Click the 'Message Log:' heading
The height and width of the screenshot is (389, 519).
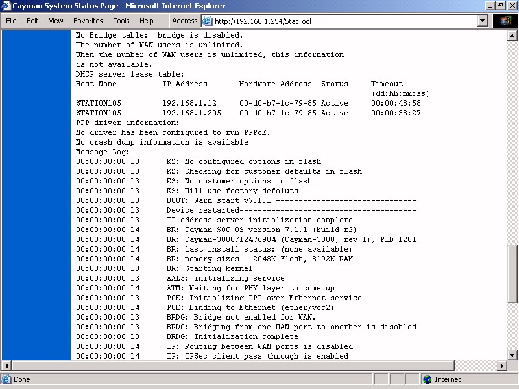coord(103,152)
